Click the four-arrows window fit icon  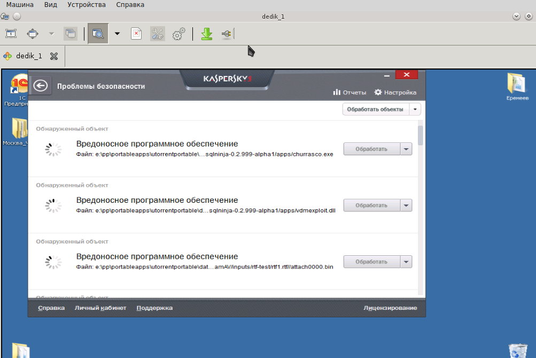(x=33, y=34)
